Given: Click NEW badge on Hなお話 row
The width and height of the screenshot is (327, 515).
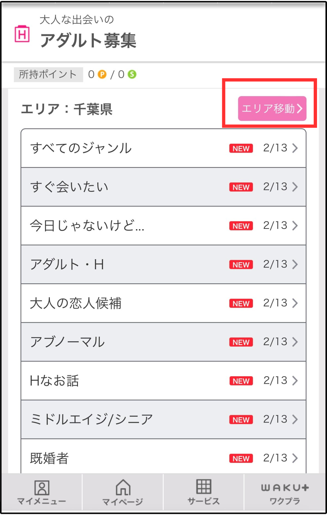Looking at the screenshot, I should [x=241, y=381].
